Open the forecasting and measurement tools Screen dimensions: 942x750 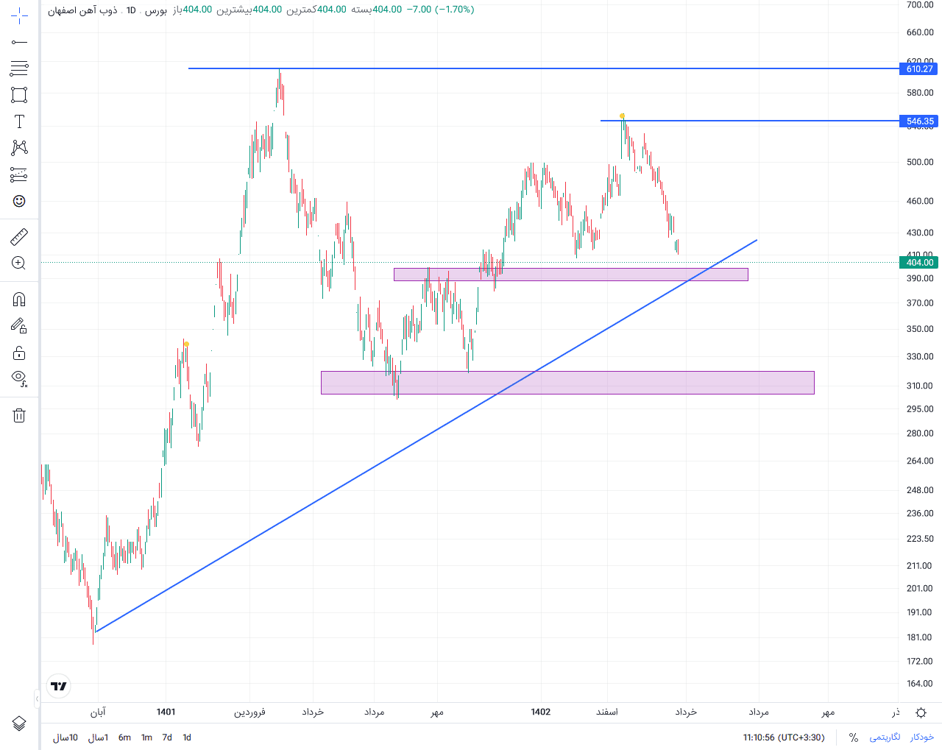19,174
